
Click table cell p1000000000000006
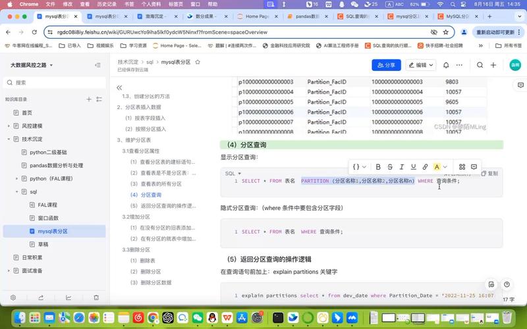[266, 112]
